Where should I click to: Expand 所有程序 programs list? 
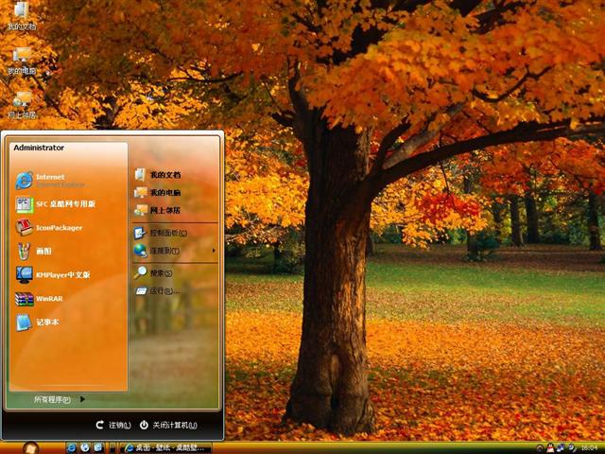click(x=59, y=399)
